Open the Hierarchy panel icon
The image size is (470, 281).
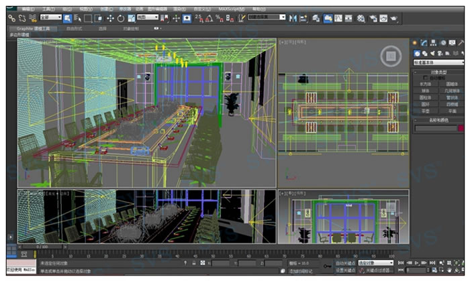(434, 43)
